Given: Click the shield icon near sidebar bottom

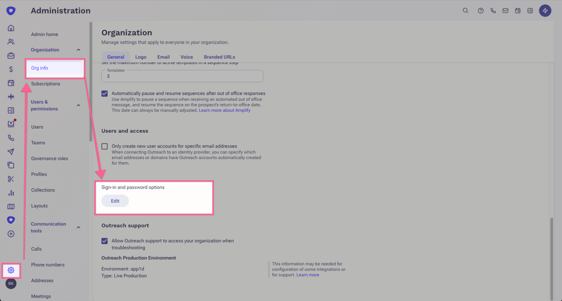Looking at the screenshot, I should coord(11,220).
